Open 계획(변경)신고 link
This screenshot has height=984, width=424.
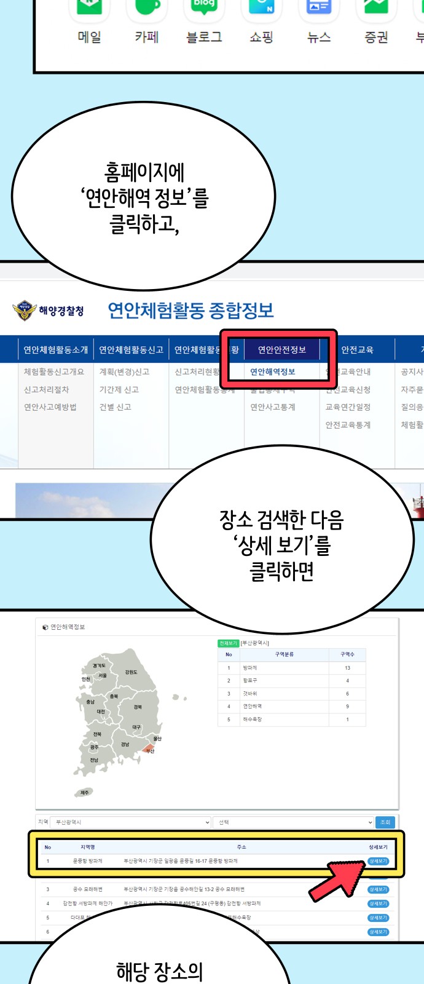125,371
